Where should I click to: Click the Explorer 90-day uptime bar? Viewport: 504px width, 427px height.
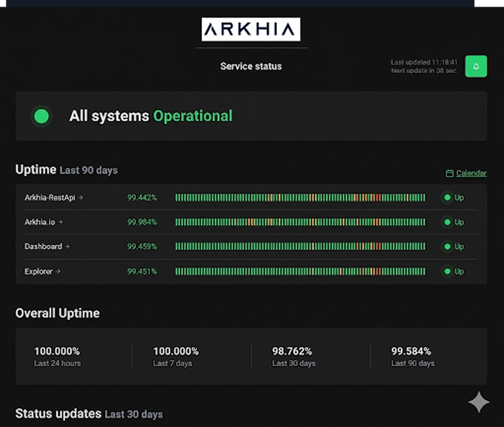point(300,272)
